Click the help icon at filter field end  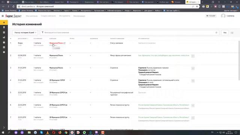216,33
